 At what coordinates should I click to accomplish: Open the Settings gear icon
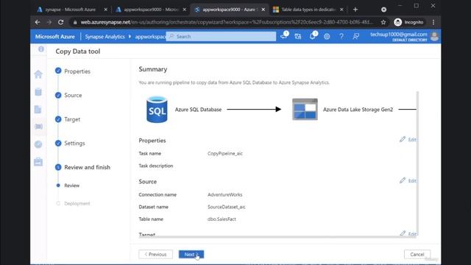coord(327,36)
